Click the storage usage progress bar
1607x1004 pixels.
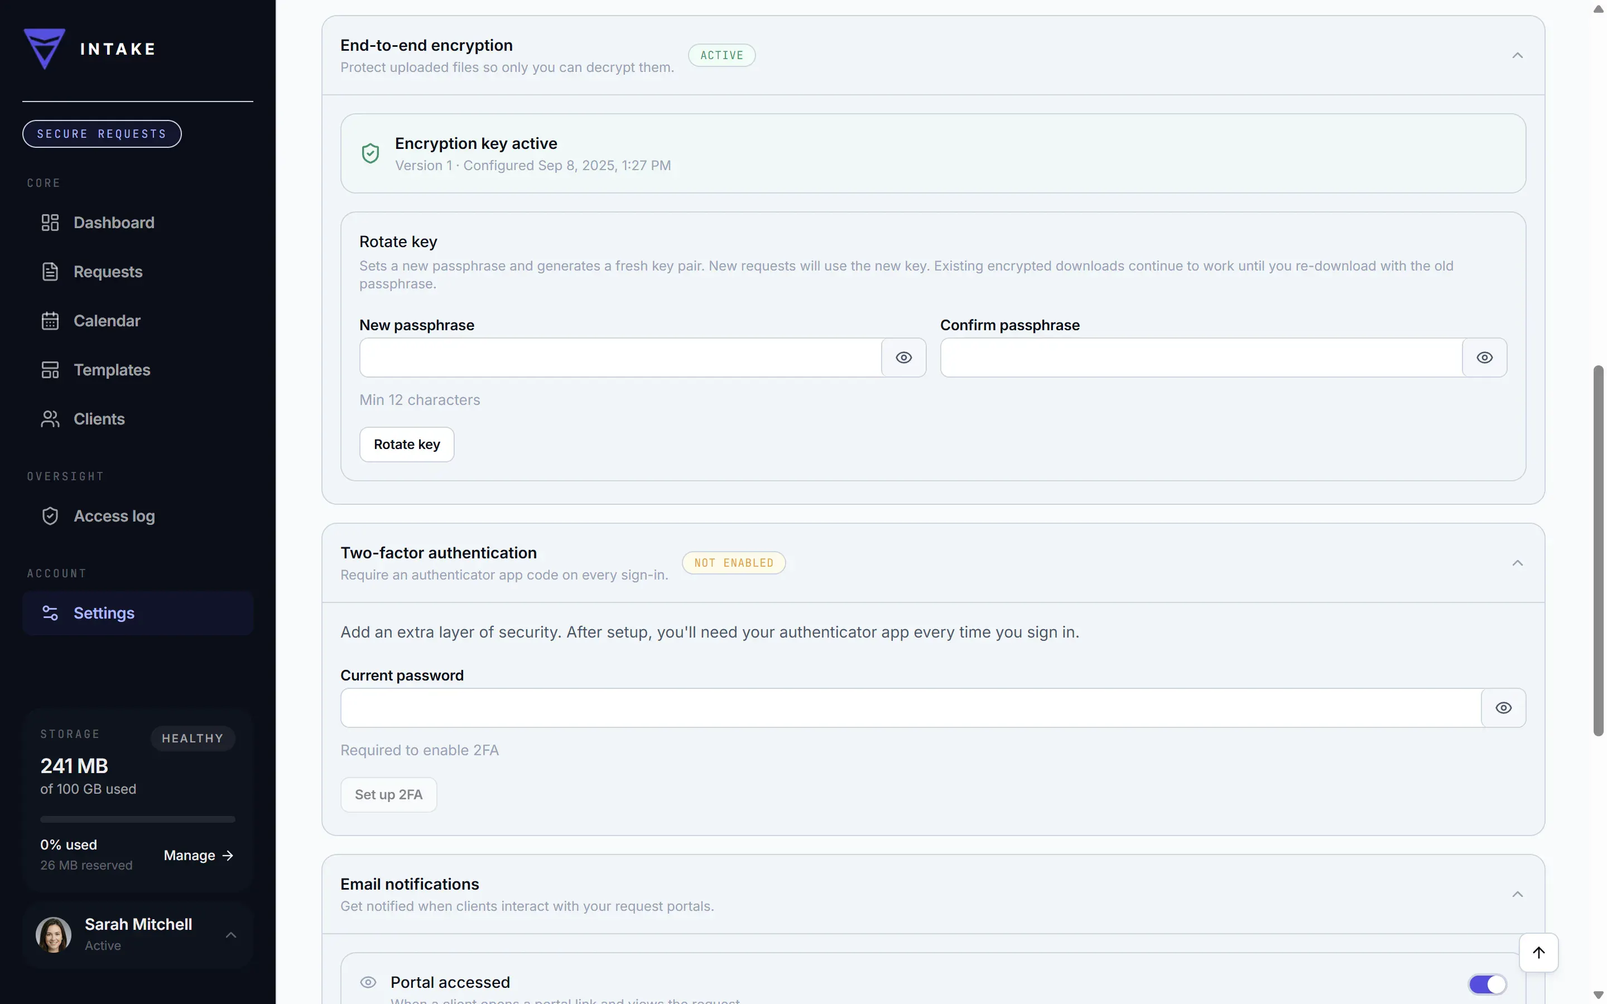coord(137,819)
